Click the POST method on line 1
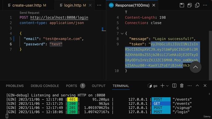Image resolution: width=212 pixels, height=119 pixels. coord(24,18)
